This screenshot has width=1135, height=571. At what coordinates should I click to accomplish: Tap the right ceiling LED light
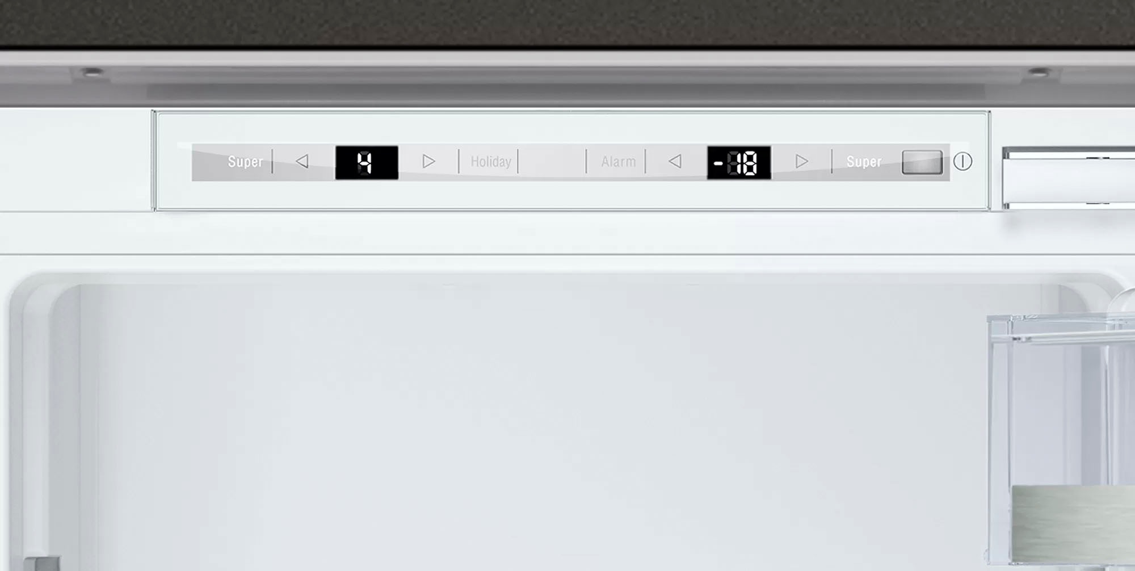[x=1040, y=72]
